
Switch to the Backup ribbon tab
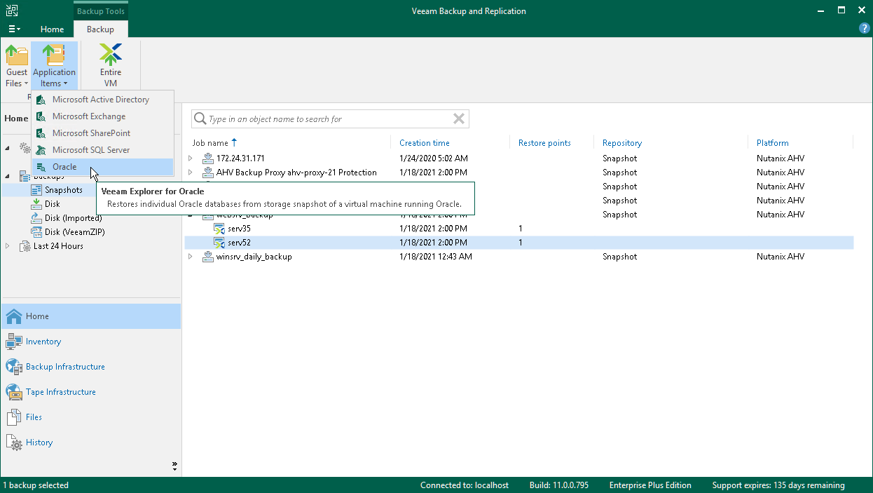click(100, 29)
